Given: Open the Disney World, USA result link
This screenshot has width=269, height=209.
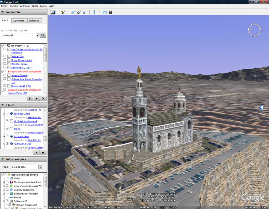Looking at the screenshot, I should point(21,86).
